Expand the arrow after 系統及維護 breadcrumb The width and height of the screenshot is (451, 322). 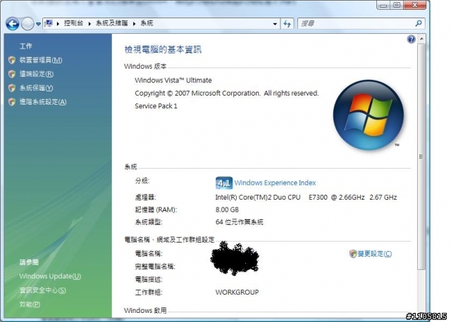pos(134,23)
